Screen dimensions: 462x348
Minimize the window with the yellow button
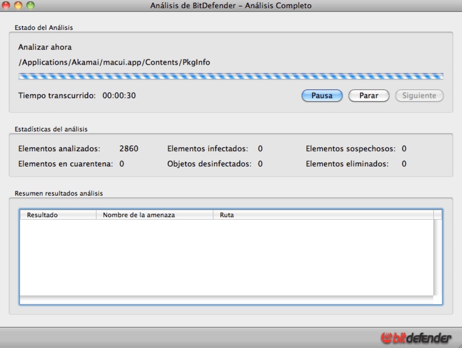click(18, 6)
